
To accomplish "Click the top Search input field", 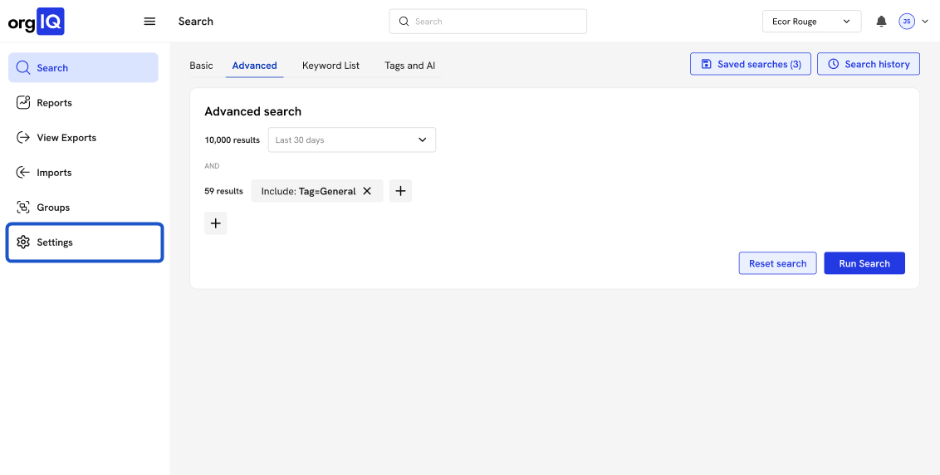I will (x=487, y=22).
